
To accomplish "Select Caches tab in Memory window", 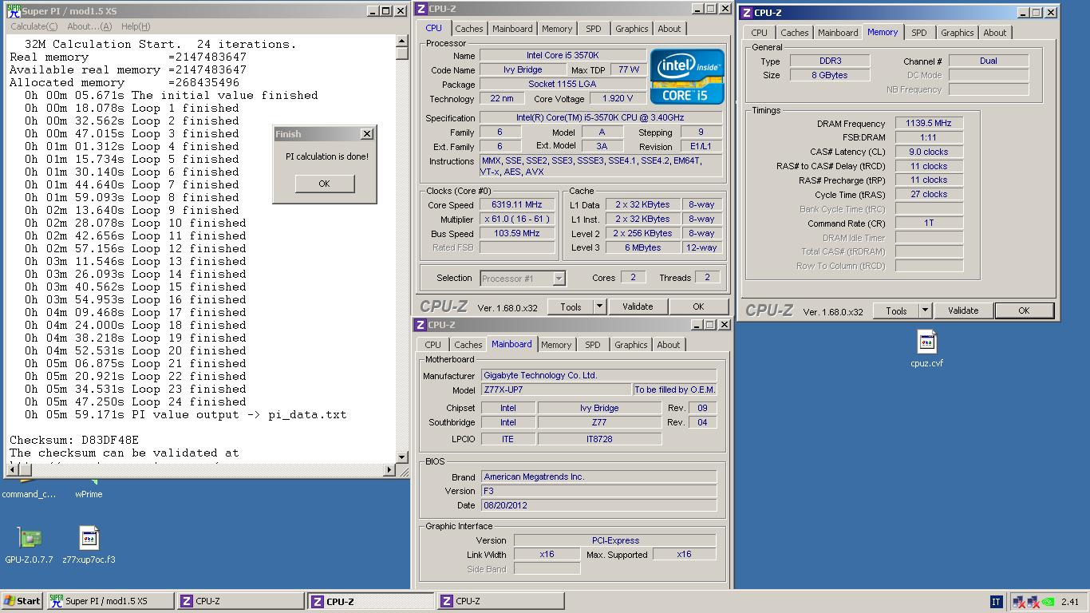I will pyautogui.click(x=795, y=33).
